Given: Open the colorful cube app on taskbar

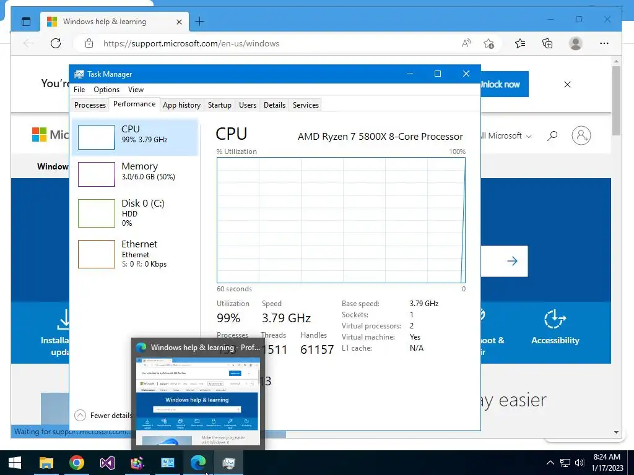Looking at the screenshot, I should click(137, 463).
